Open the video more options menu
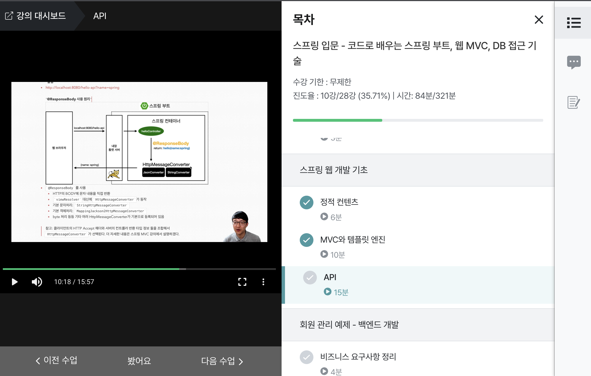Viewport: 591px width, 376px height. (263, 282)
